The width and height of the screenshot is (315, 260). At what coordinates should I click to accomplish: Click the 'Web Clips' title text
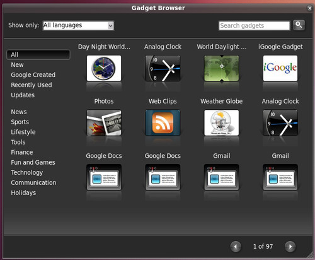(x=163, y=101)
